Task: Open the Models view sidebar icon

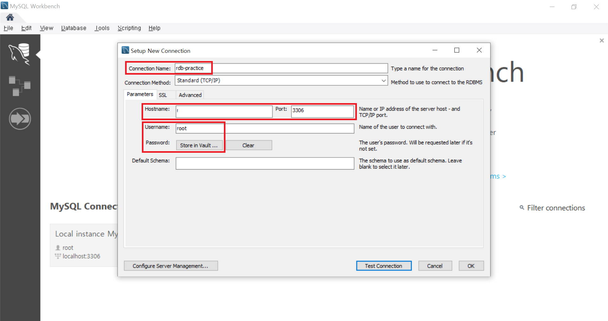Action: [x=20, y=86]
